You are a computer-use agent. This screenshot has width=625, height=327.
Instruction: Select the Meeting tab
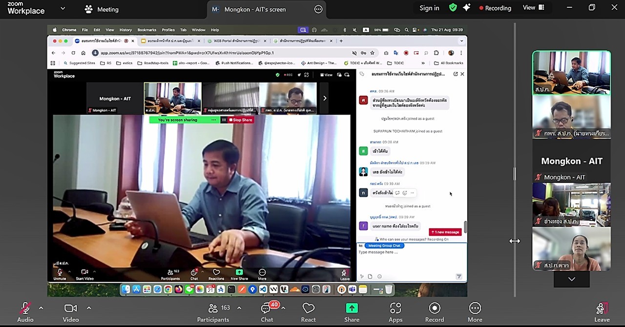[x=102, y=9]
